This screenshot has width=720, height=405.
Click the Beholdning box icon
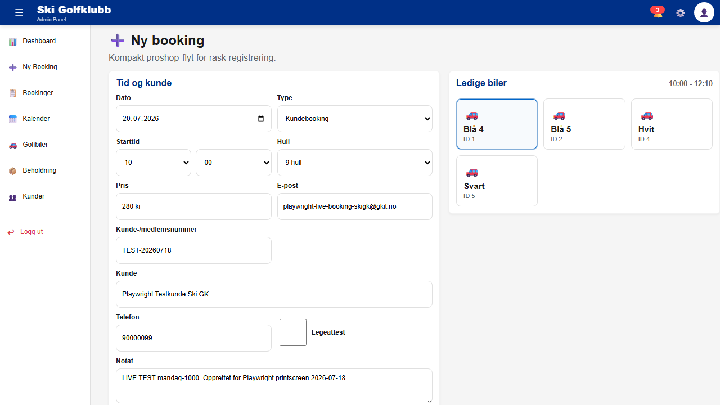tap(12, 170)
